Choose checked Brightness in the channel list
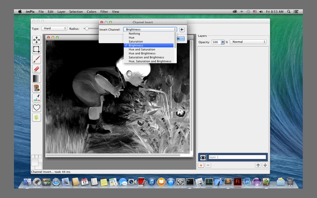This screenshot has width=317, height=198. 149,46
